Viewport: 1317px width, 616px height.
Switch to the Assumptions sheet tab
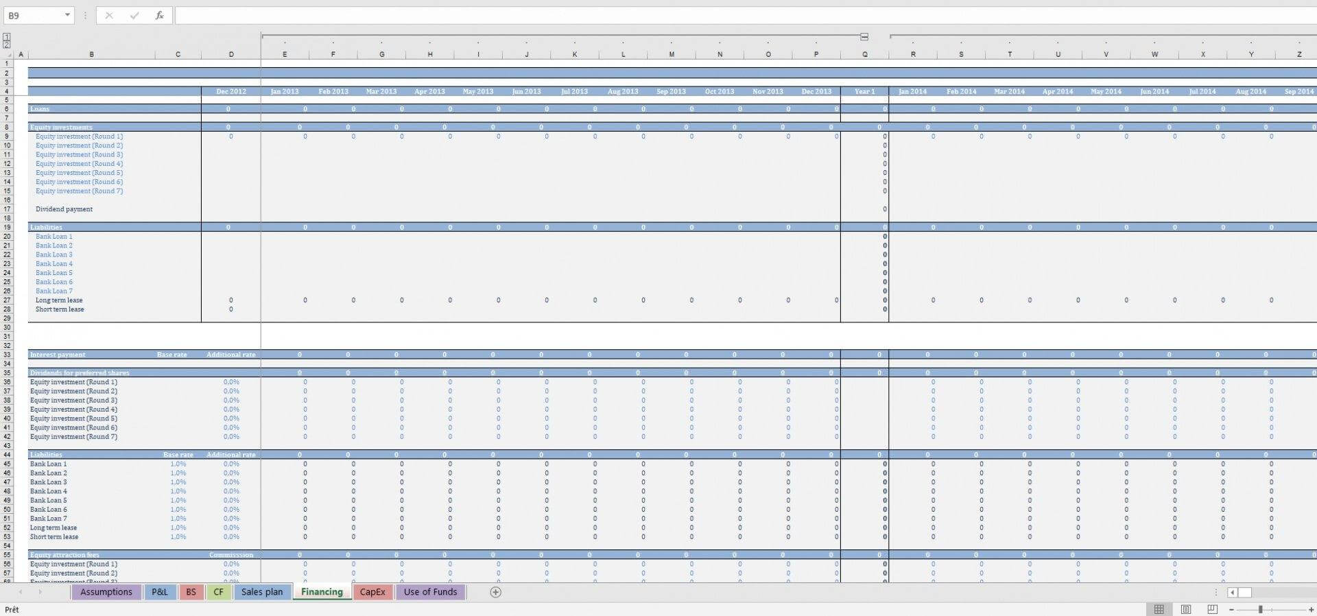coord(106,592)
